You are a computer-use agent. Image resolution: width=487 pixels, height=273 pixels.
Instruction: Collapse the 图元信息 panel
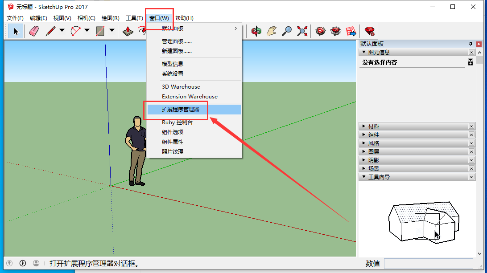pyautogui.click(x=364, y=52)
